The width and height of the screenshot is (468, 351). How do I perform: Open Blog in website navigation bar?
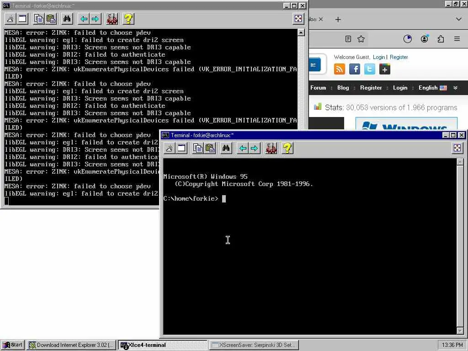tap(343, 88)
